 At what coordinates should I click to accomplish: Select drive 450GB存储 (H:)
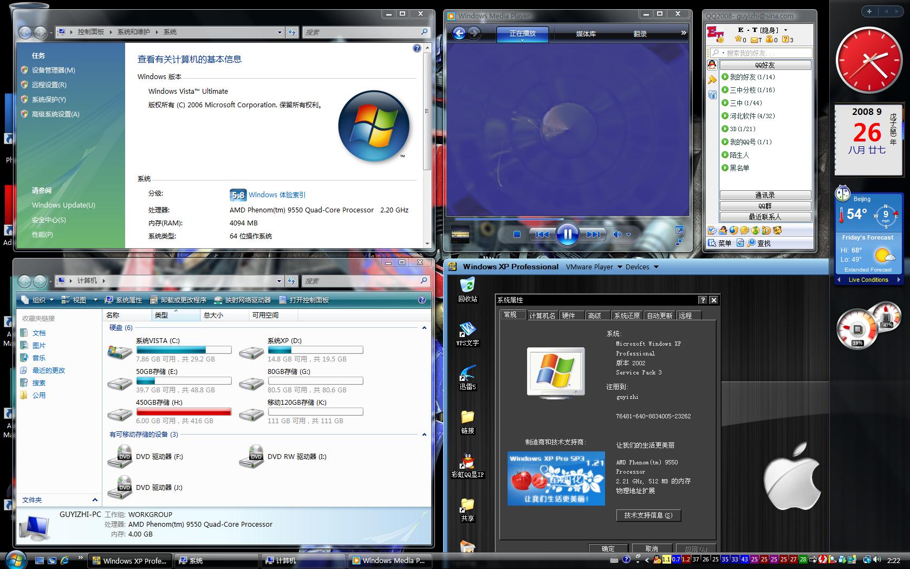(169, 411)
